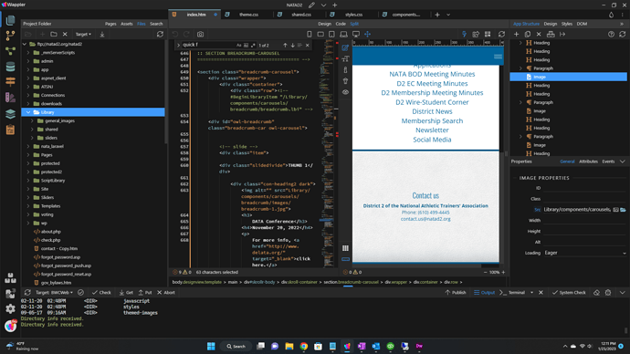Open the Project Manager sidebar icon
Image resolution: width=630 pixels, height=354 pixels.
click(x=10, y=20)
